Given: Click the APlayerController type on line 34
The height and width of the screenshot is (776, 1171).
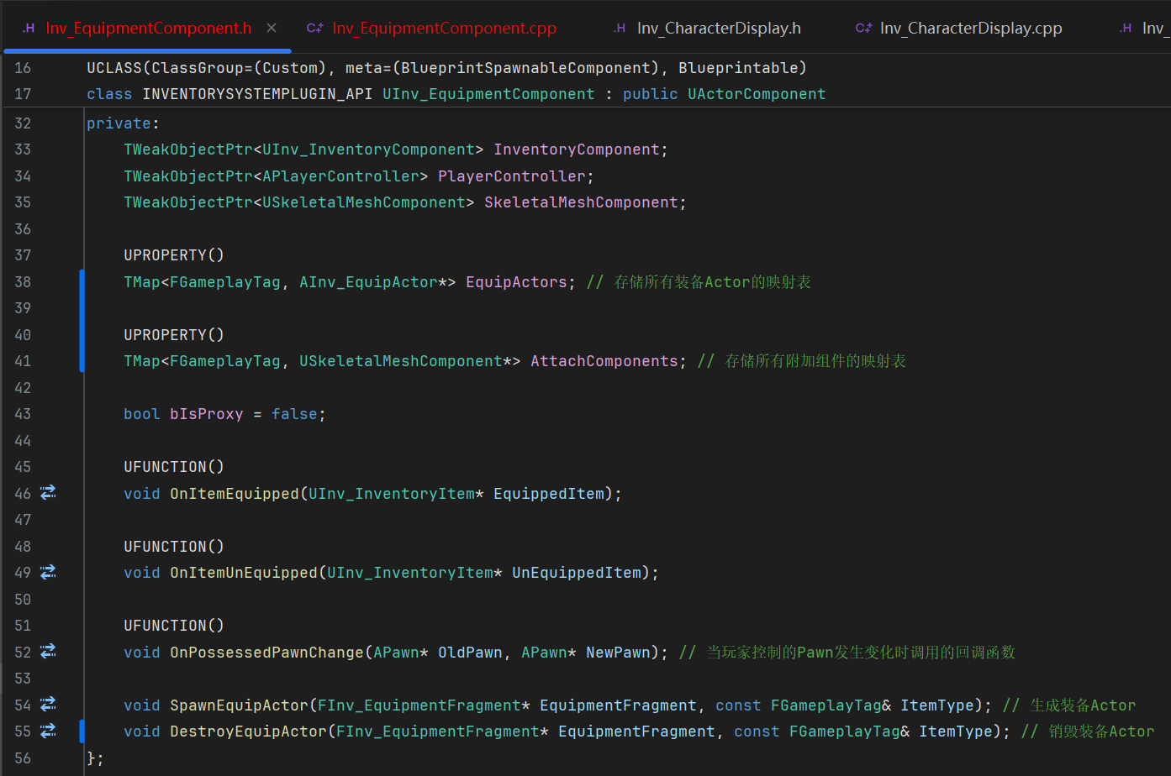Looking at the screenshot, I should [341, 176].
